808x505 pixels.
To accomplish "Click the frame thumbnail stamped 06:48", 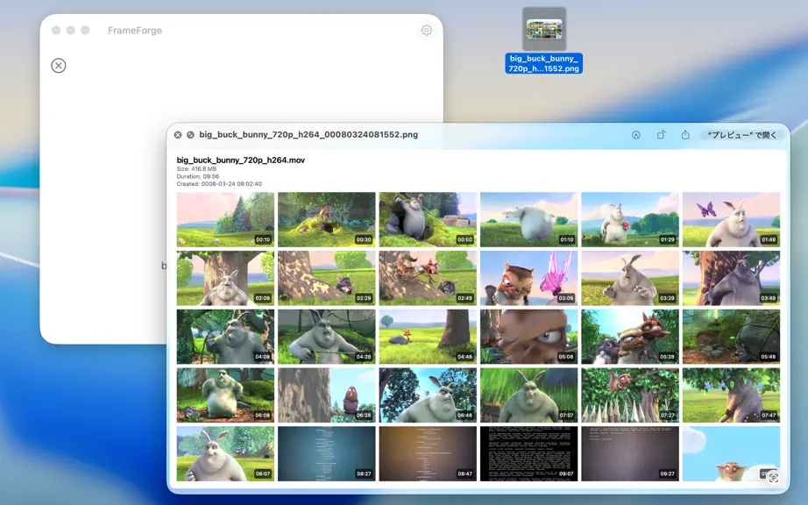I will 428,395.
